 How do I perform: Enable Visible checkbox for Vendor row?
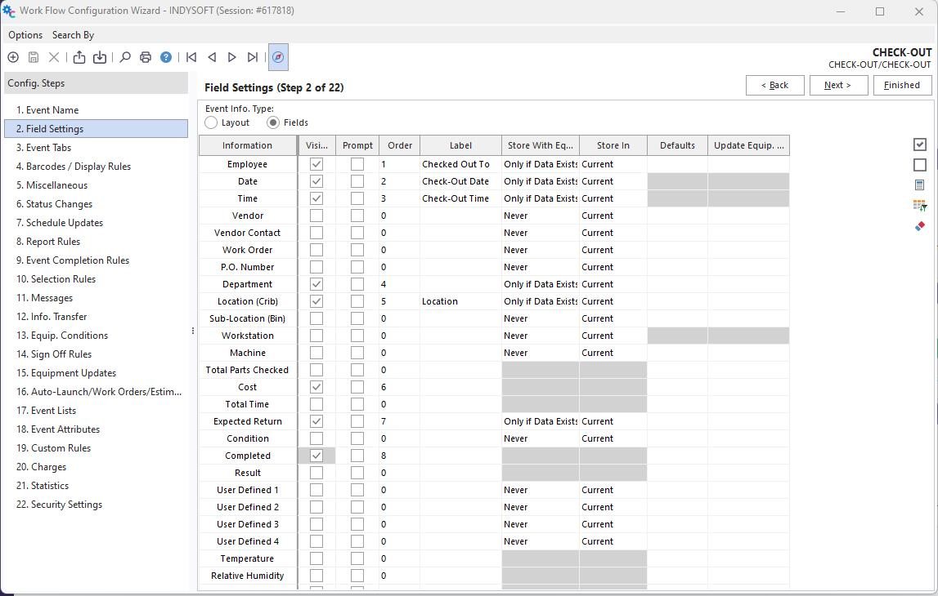point(316,216)
